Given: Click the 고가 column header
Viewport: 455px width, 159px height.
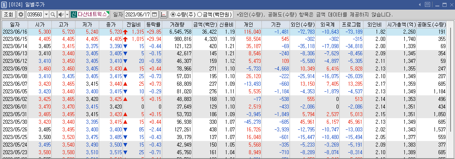Looking at the screenshot, I should coord(63,24).
